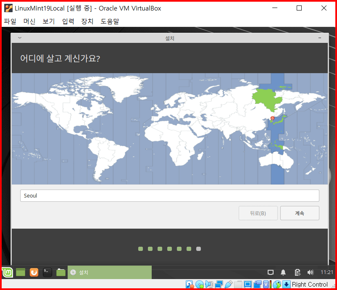Open the installer window menu chevron

click(x=20, y=38)
